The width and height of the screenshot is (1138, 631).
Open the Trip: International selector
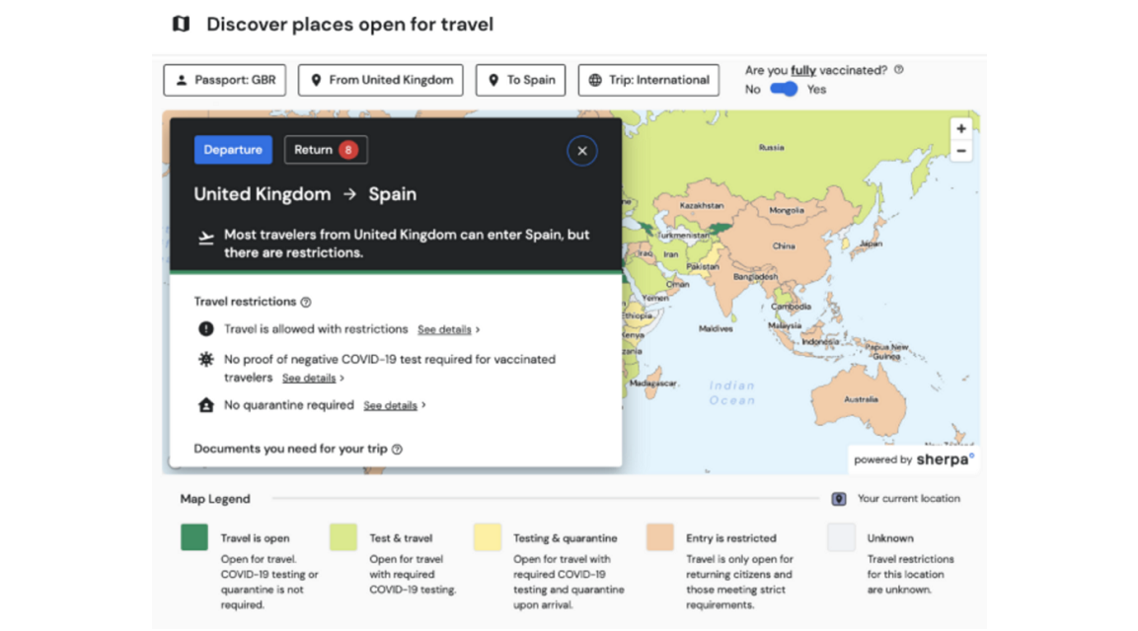pos(648,80)
